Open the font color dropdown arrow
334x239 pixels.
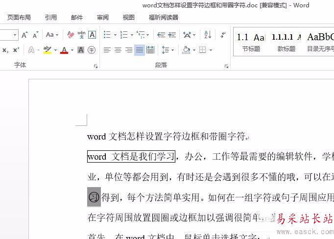(72, 50)
